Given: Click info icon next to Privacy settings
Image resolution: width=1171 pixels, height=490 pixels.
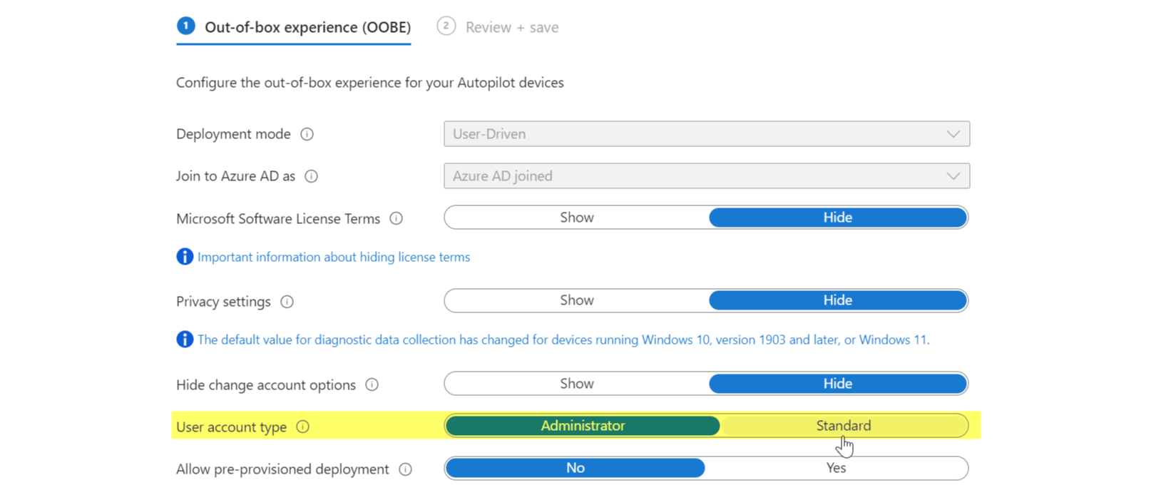Looking at the screenshot, I should point(287,302).
